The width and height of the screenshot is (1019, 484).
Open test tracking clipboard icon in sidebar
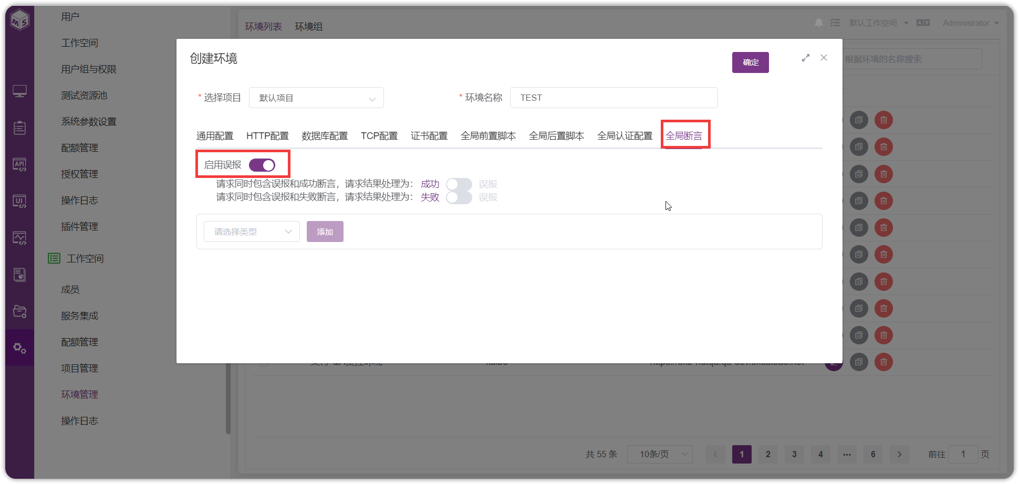point(19,128)
